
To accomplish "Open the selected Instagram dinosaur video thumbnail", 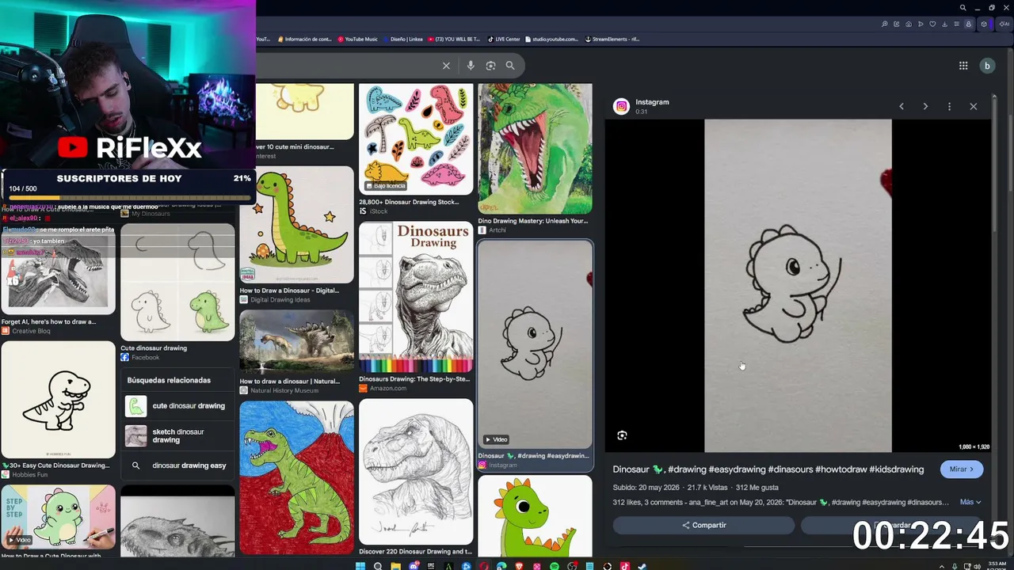I will pos(535,344).
